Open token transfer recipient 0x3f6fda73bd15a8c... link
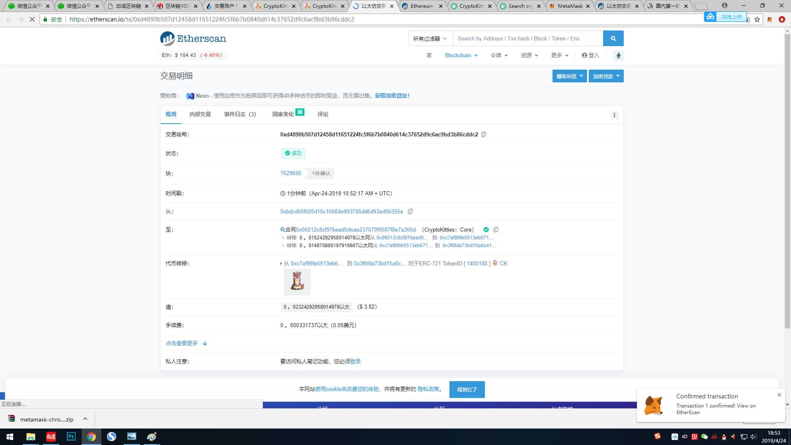The width and height of the screenshot is (791, 445). (380, 263)
